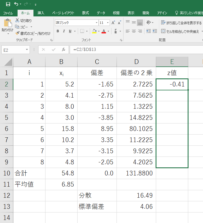Expand the Name Box dropdown arrow
Image resolution: width=203 pixels, height=223 pixels.
(x=27, y=50)
